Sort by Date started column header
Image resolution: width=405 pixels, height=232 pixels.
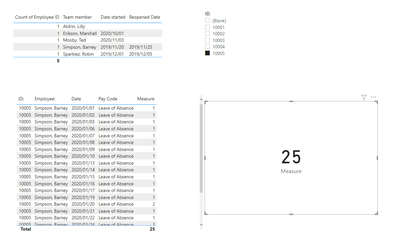coord(113,17)
